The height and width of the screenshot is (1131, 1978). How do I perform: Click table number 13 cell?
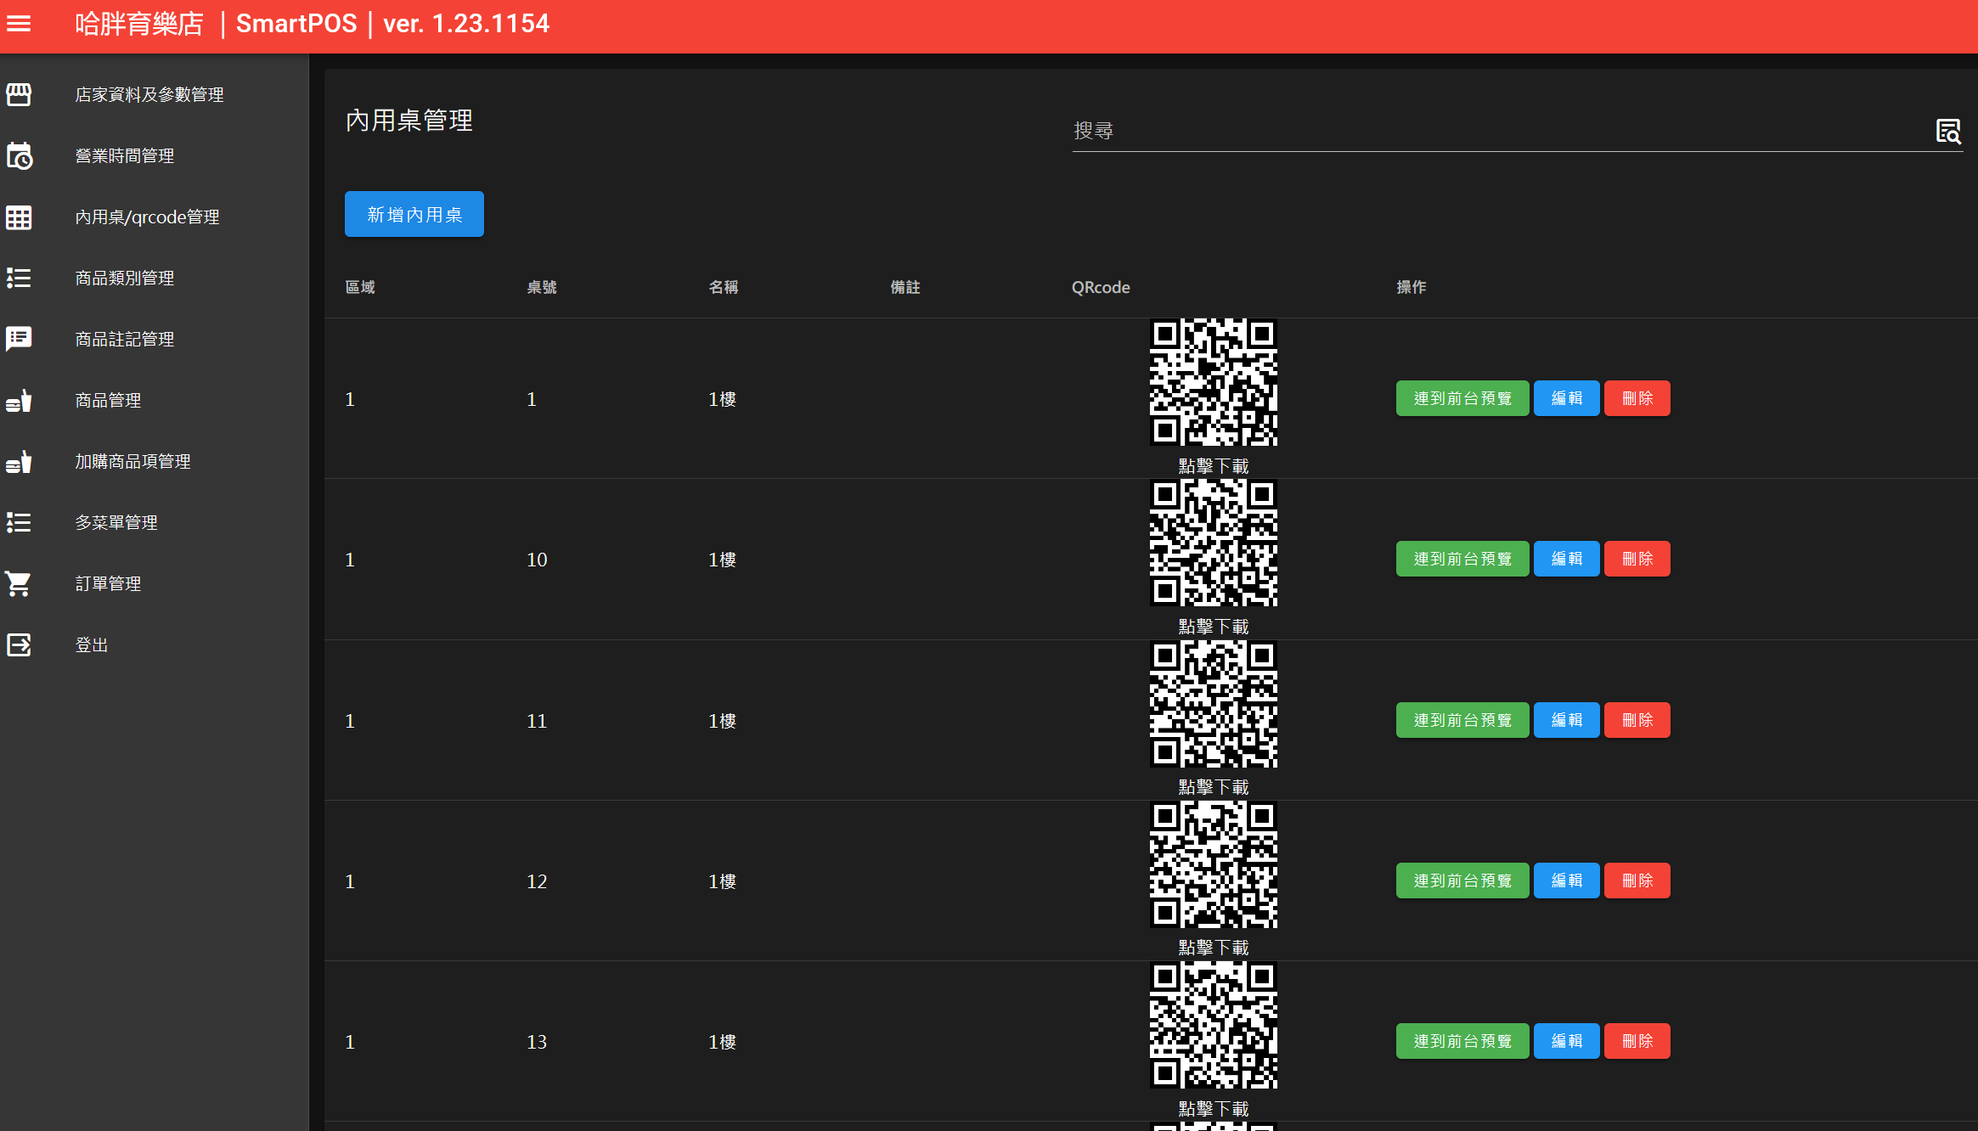point(537,1042)
